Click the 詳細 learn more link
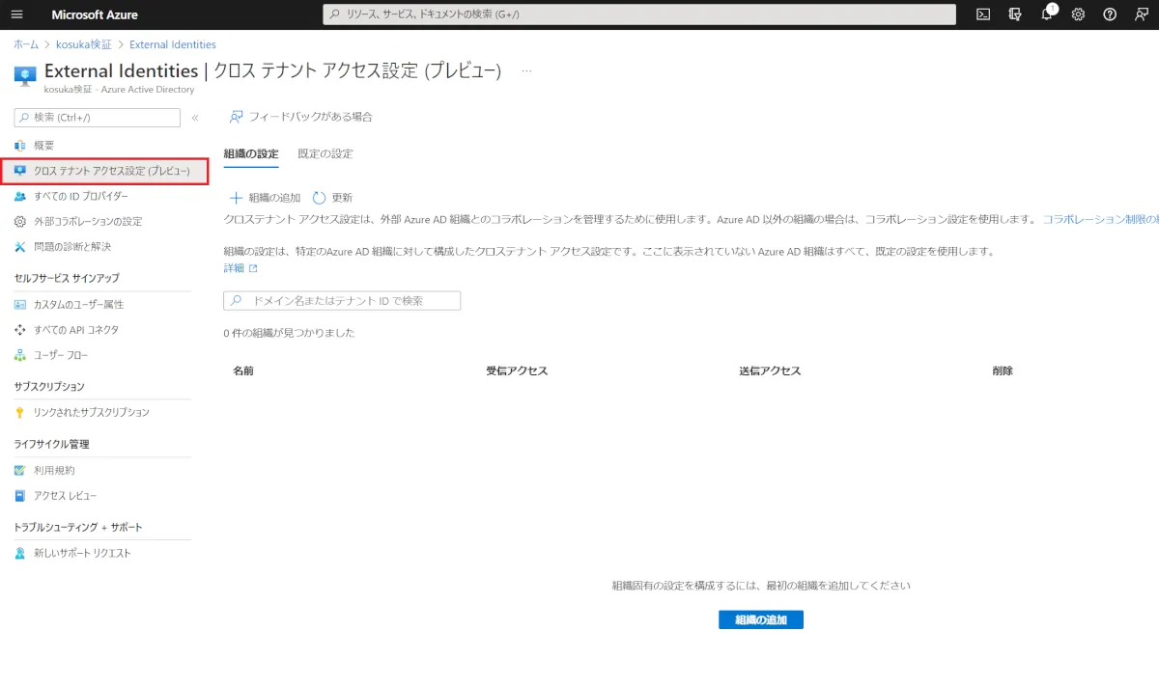 coord(240,268)
